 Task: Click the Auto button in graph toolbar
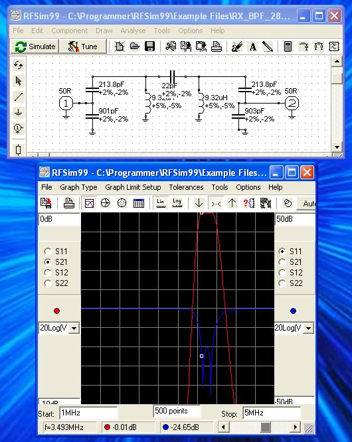[307, 203]
